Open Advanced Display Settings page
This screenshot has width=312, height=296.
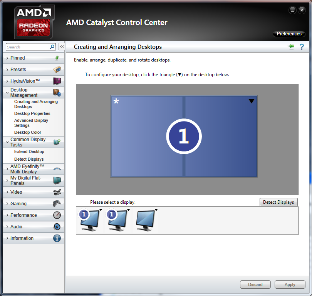[31, 123]
